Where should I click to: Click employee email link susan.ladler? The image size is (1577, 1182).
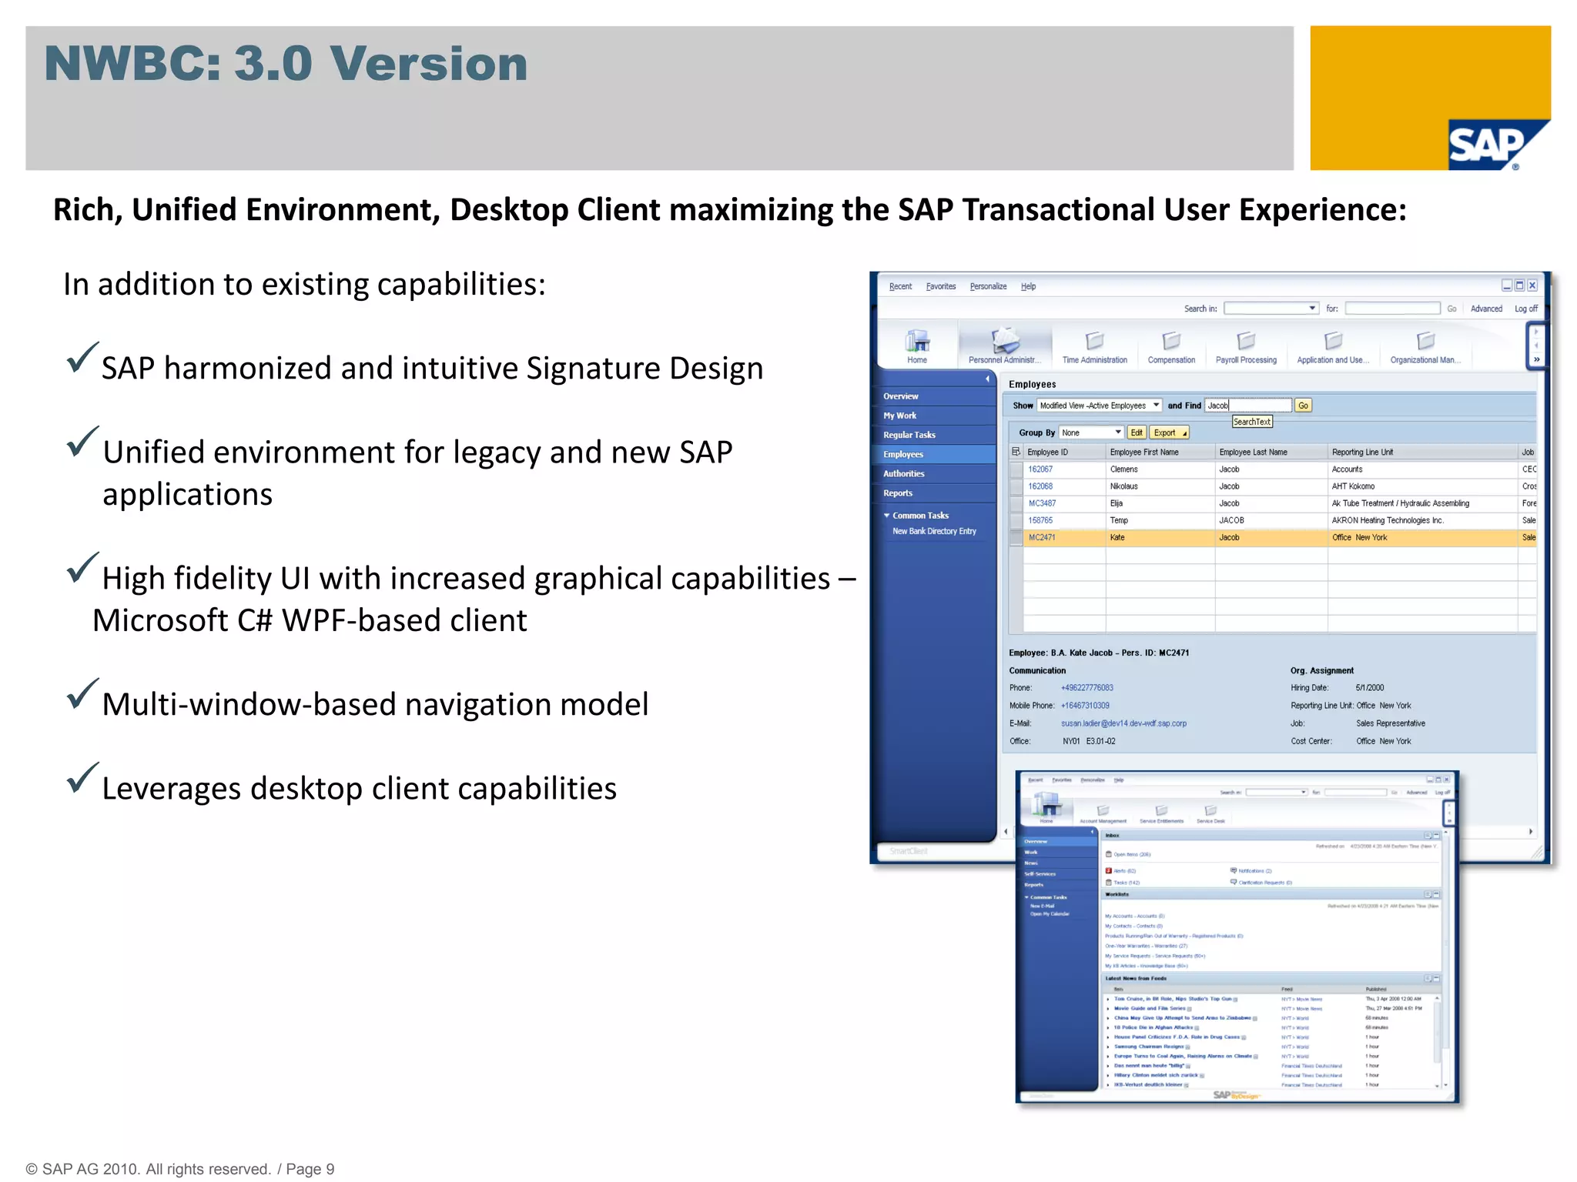pyautogui.click(x=1123, y=723)
